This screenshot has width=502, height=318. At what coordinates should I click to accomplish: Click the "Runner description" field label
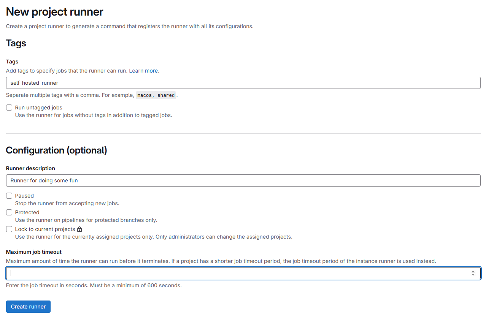tap(30, 168)
